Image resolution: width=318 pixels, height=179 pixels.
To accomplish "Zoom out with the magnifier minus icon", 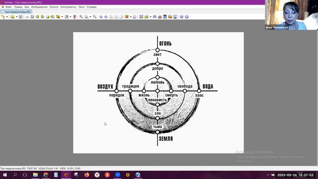I will [94, 17].
